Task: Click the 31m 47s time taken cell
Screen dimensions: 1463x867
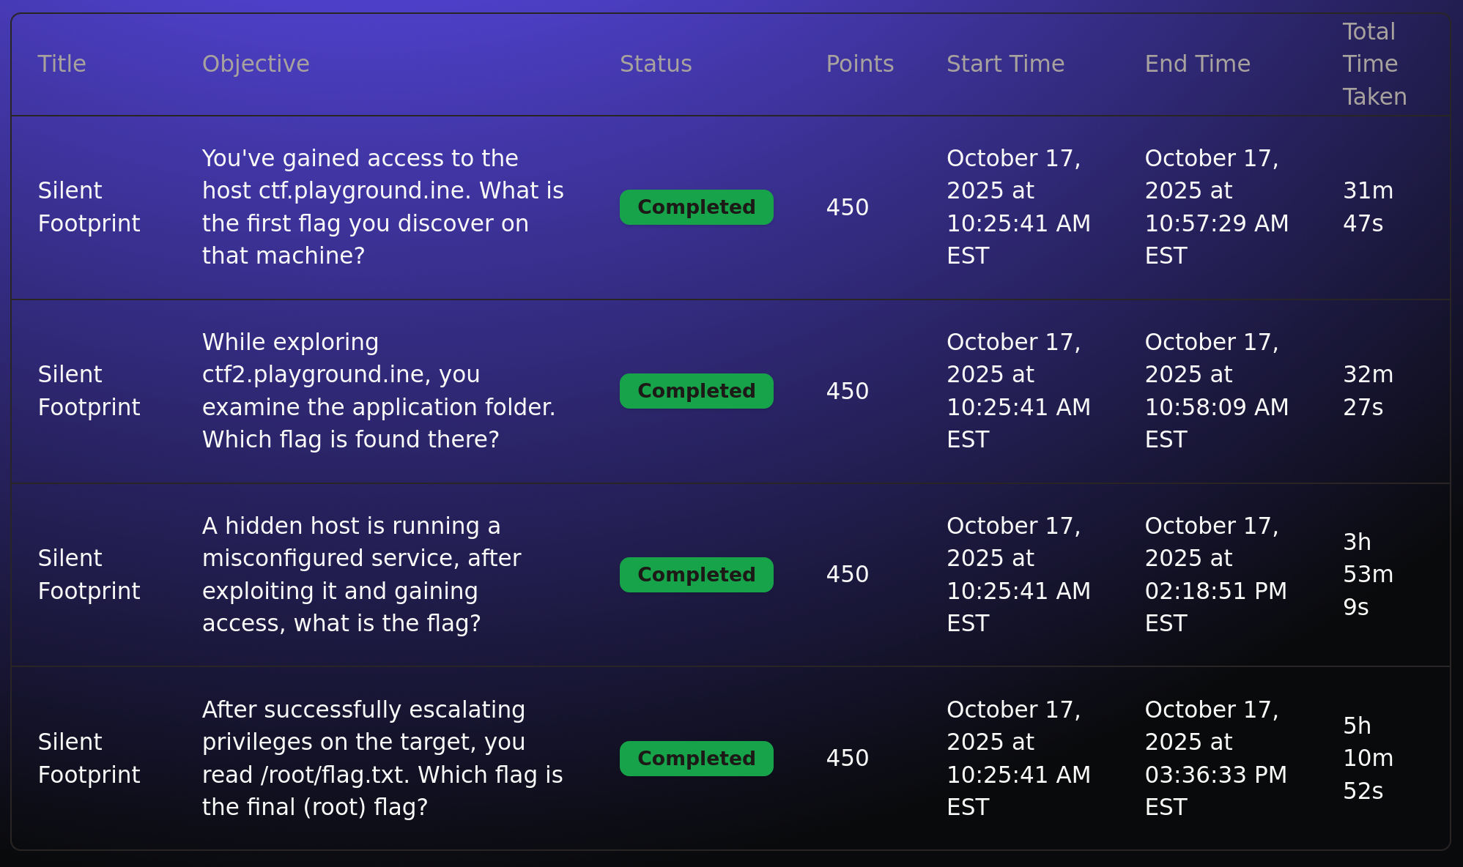Action: coord(1368,207)
